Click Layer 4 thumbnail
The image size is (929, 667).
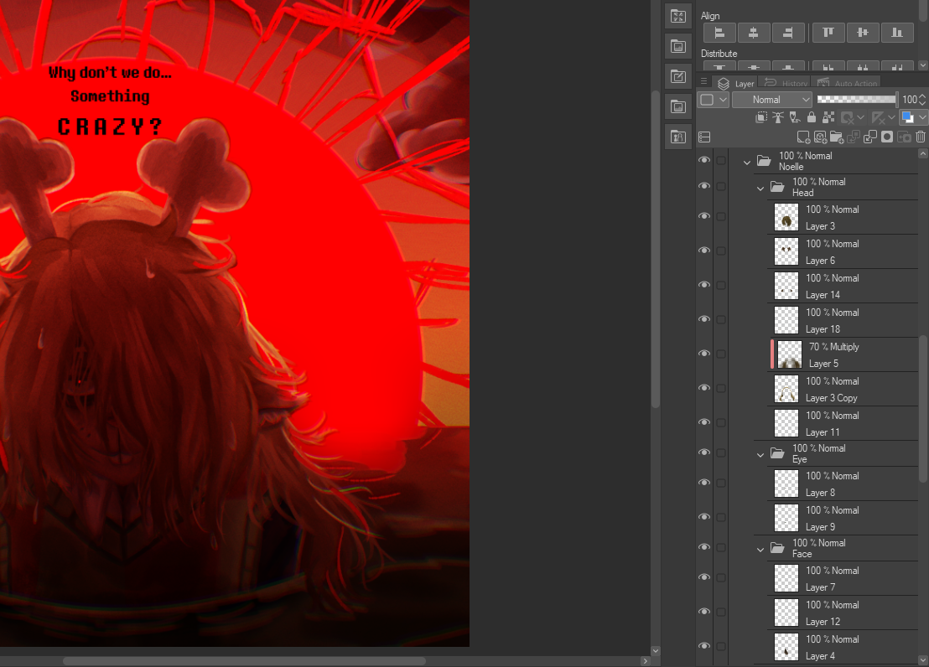786,647
